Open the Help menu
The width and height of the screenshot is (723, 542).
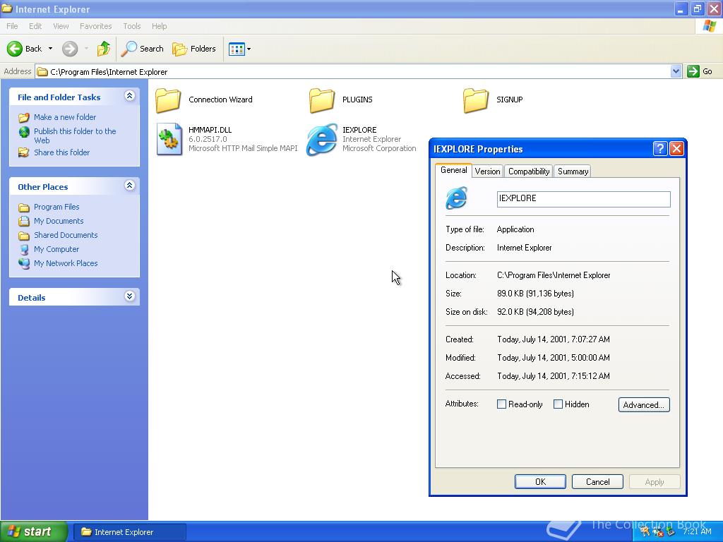point(159,26)
